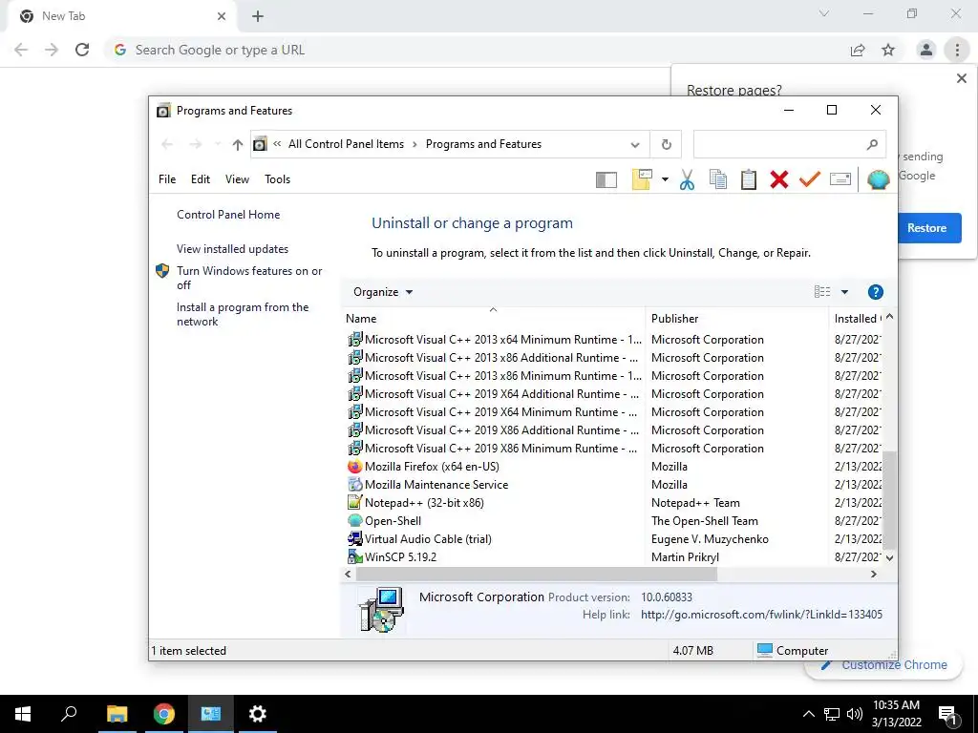
Task: Click the change view icon
Action: [822, 292]
